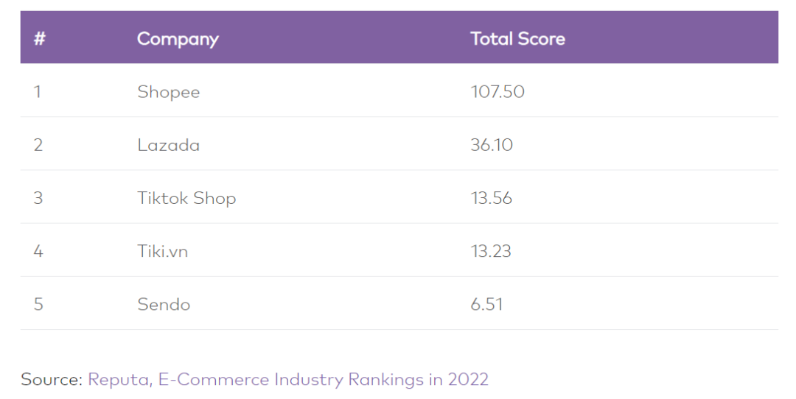Open the Reputa E-Commerce Industry Rankings link
796x399 pixels.
[x=287, y=379]
